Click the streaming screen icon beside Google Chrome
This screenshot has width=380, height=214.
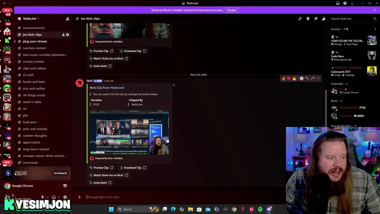pos(65,186)
